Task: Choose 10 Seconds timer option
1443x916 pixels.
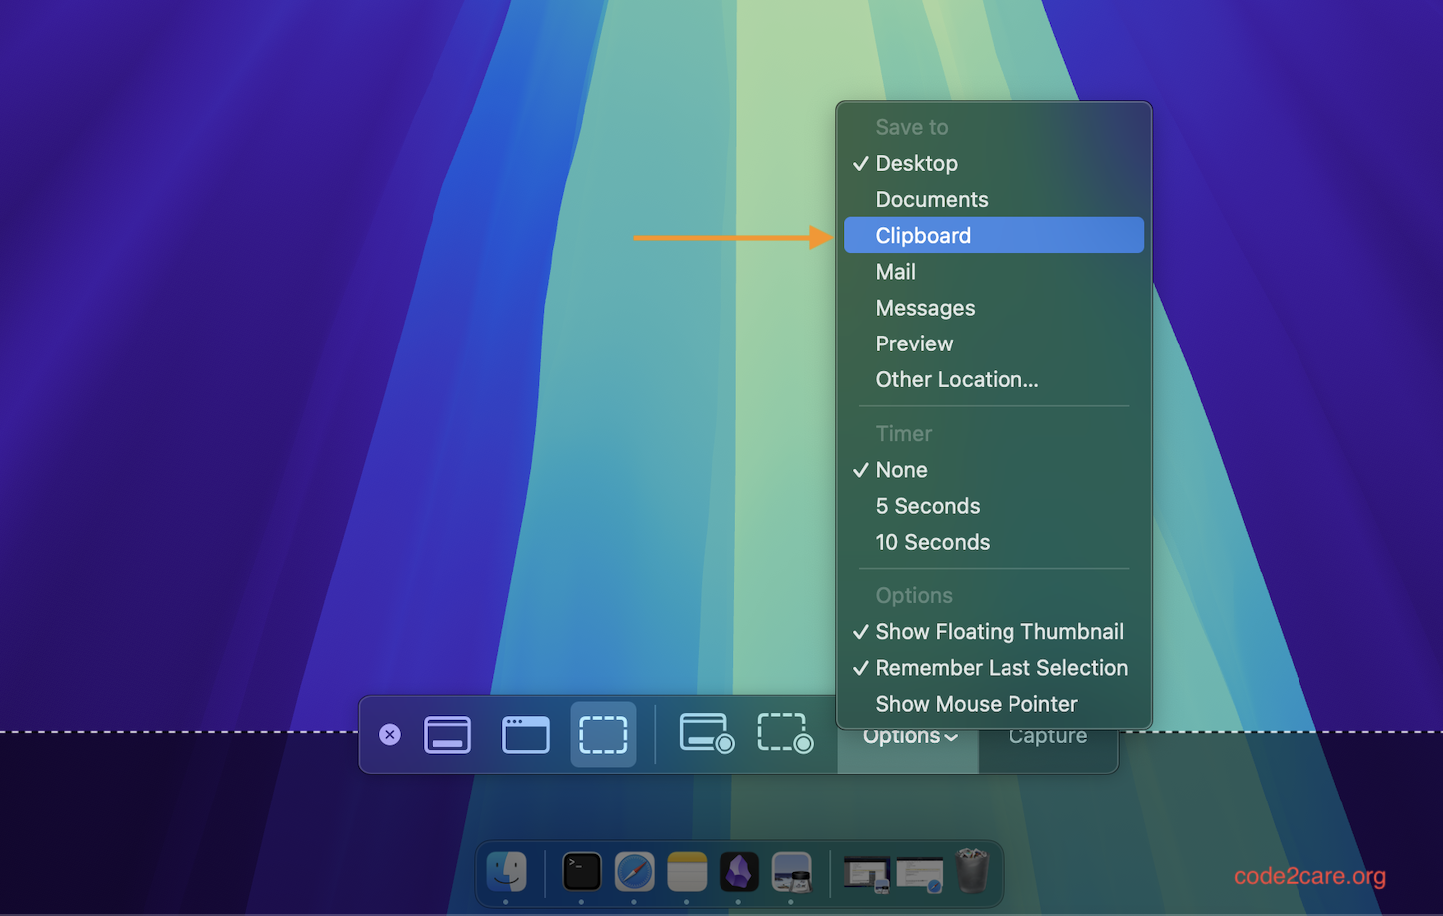Action: coord(933,542)
